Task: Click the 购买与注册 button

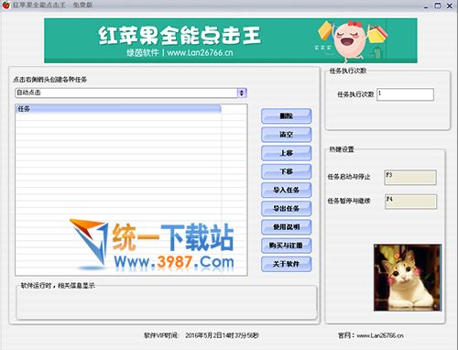Action: [287, 246]
